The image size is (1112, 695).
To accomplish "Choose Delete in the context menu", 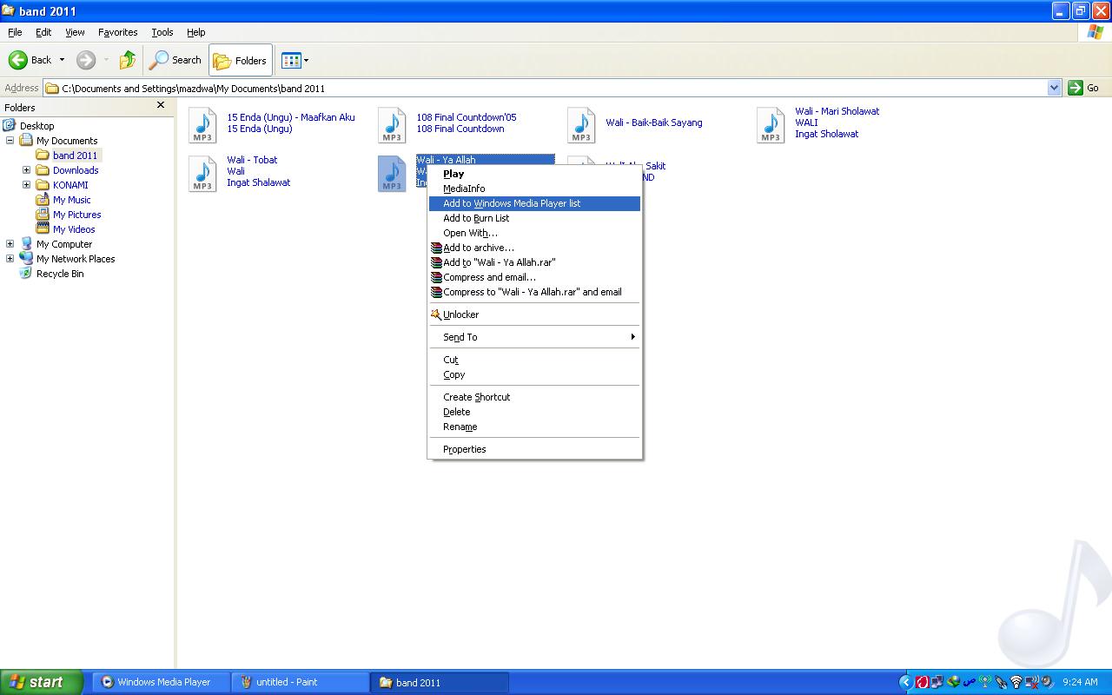I will click(x=534, y=412).
